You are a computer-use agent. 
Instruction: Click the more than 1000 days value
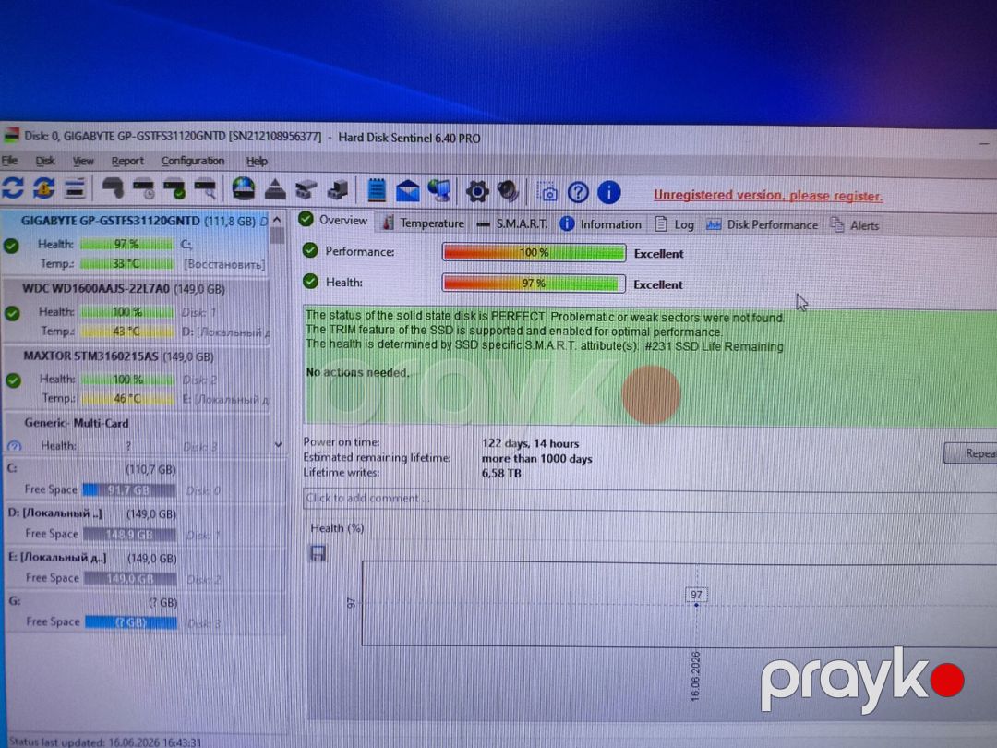[536, 459]
